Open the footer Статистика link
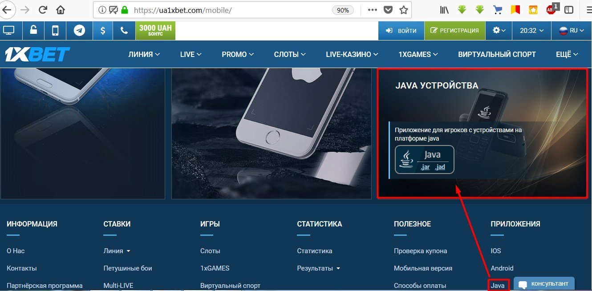The image size is (592, 291). coord(315,251)
